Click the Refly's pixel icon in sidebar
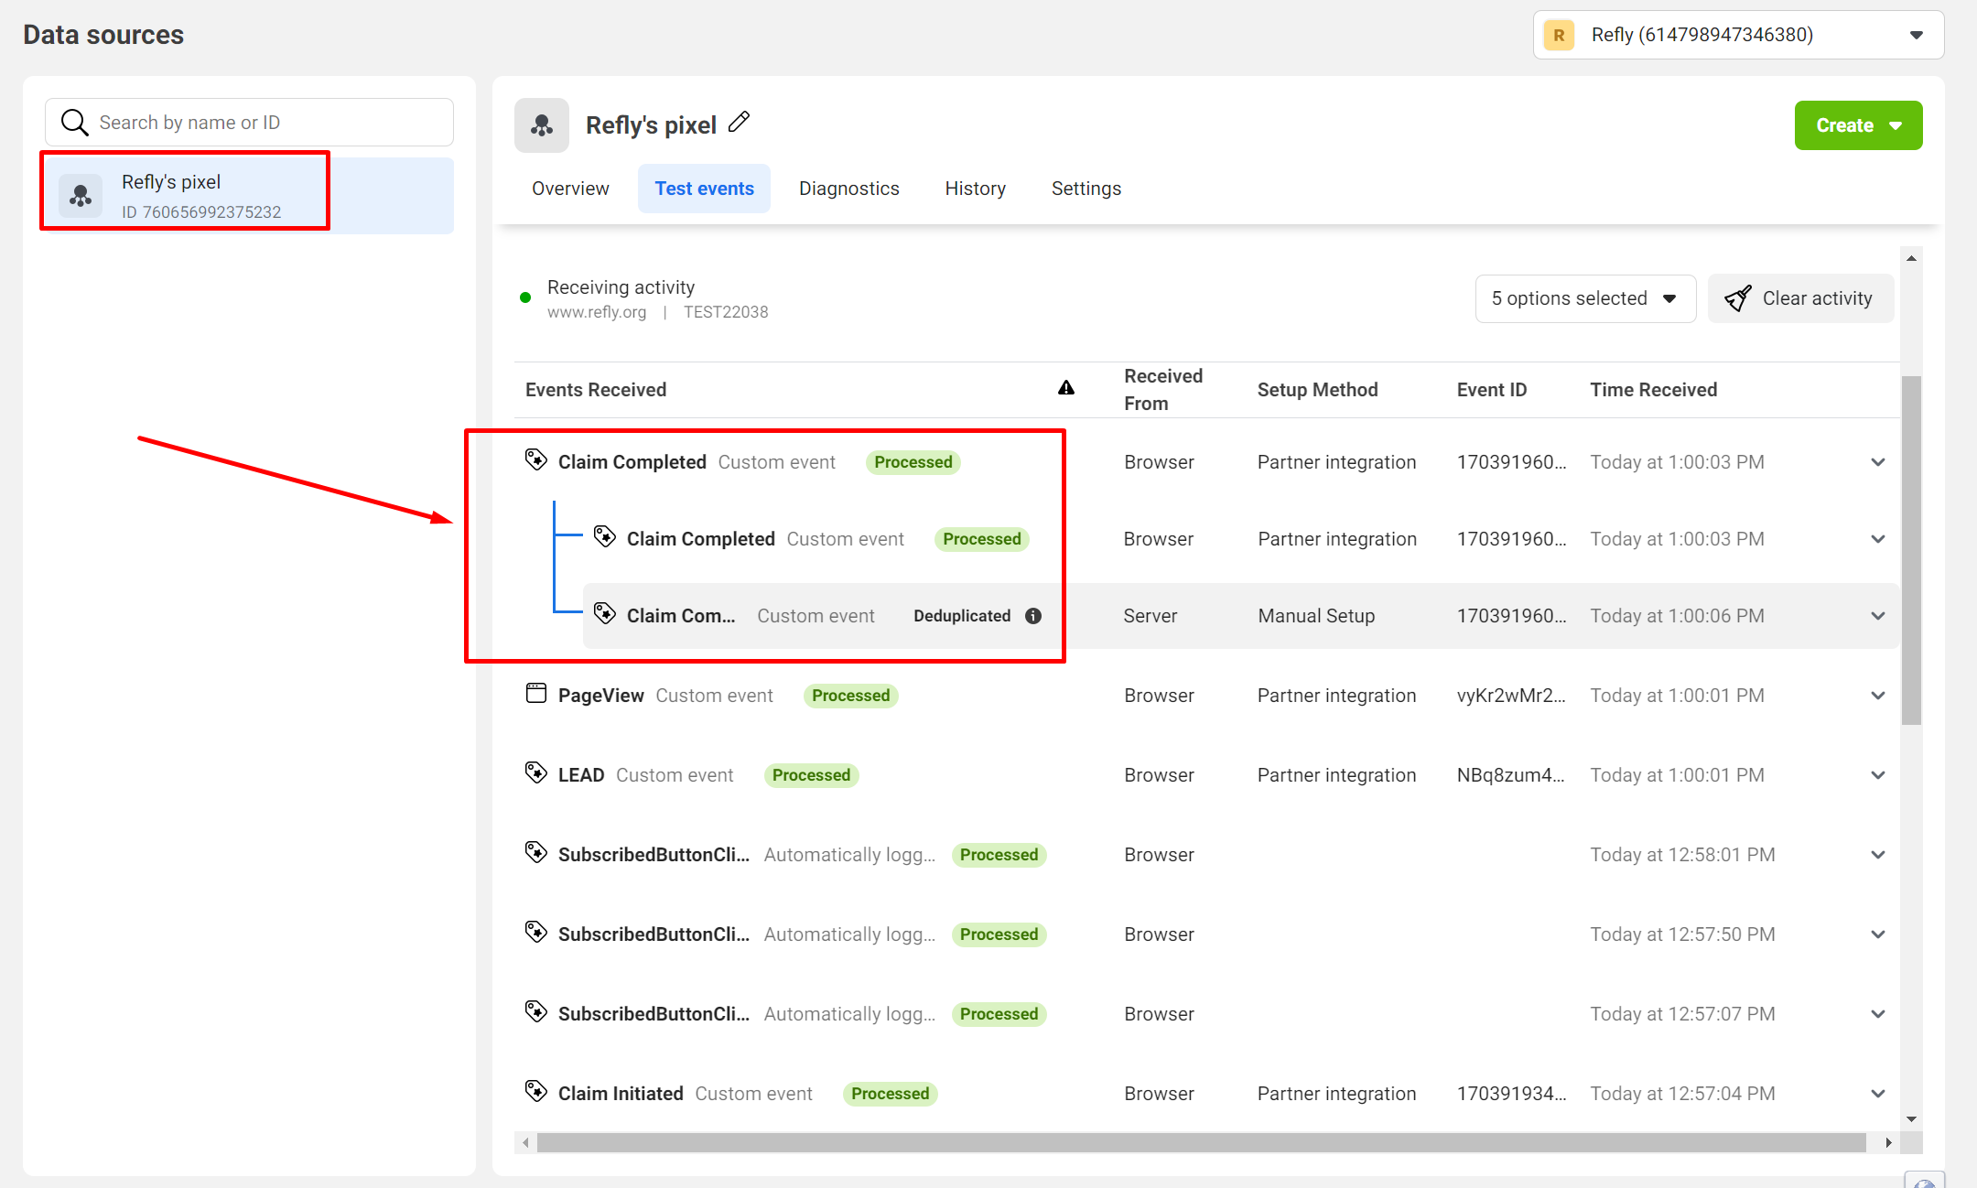 (81, 196)
